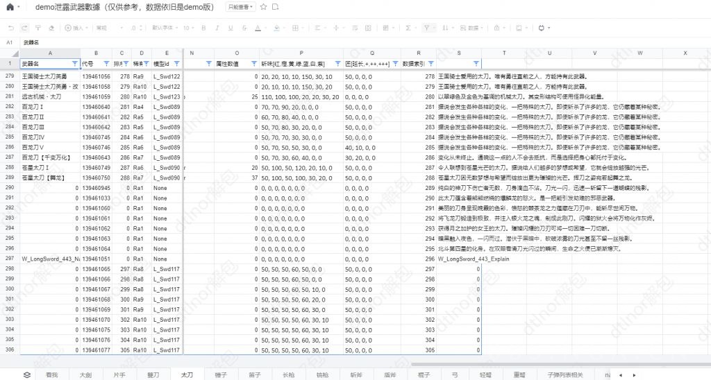Screen dimensions: 711x380
Task: Click the comment bubble icon beside the title
Action: pyautogui.click(x=275, y=7)
